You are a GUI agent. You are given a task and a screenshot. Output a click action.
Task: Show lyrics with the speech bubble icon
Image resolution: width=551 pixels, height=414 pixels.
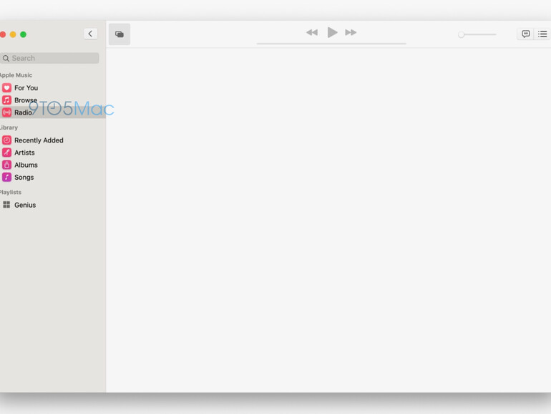(526, 34)
